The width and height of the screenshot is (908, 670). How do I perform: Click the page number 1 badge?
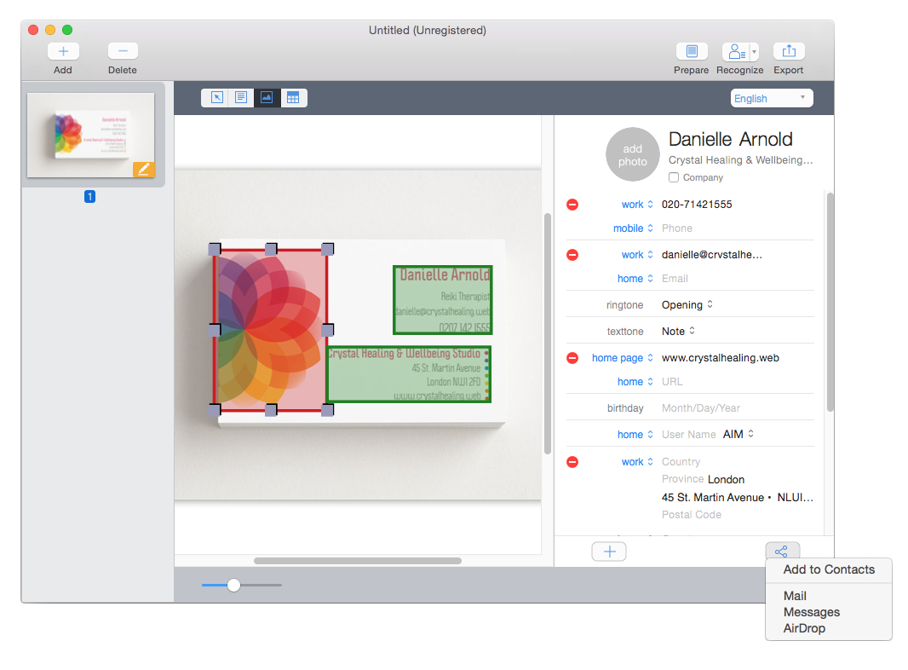[89, 196]
